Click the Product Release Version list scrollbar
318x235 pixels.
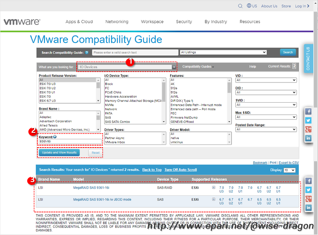coord(98,90)
